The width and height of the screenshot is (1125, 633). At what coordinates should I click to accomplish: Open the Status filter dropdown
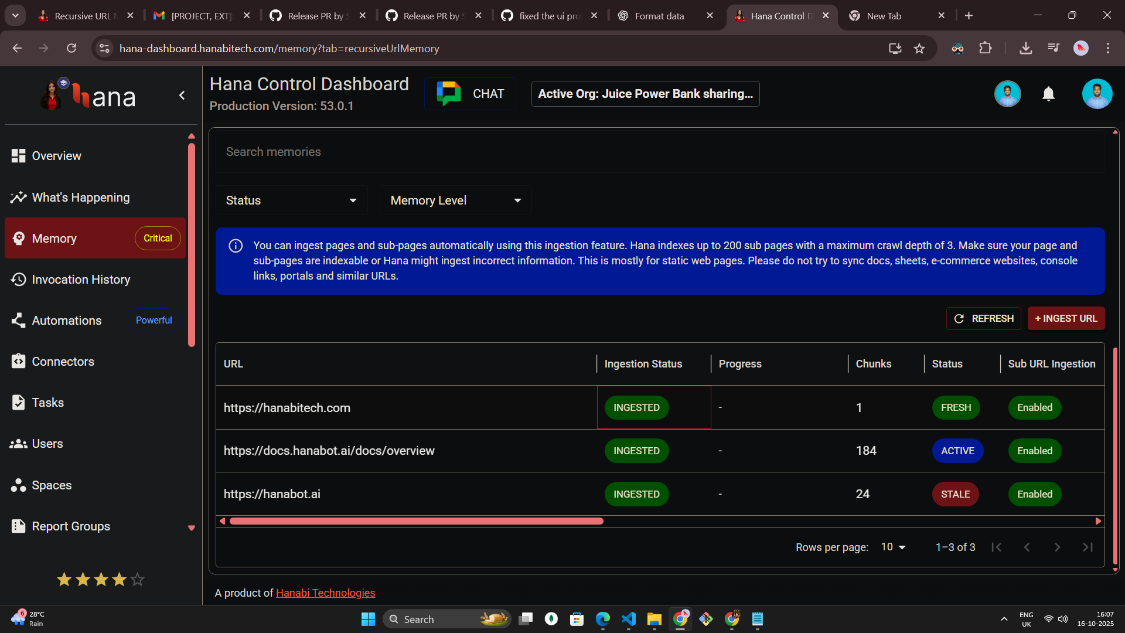(291, 200)
